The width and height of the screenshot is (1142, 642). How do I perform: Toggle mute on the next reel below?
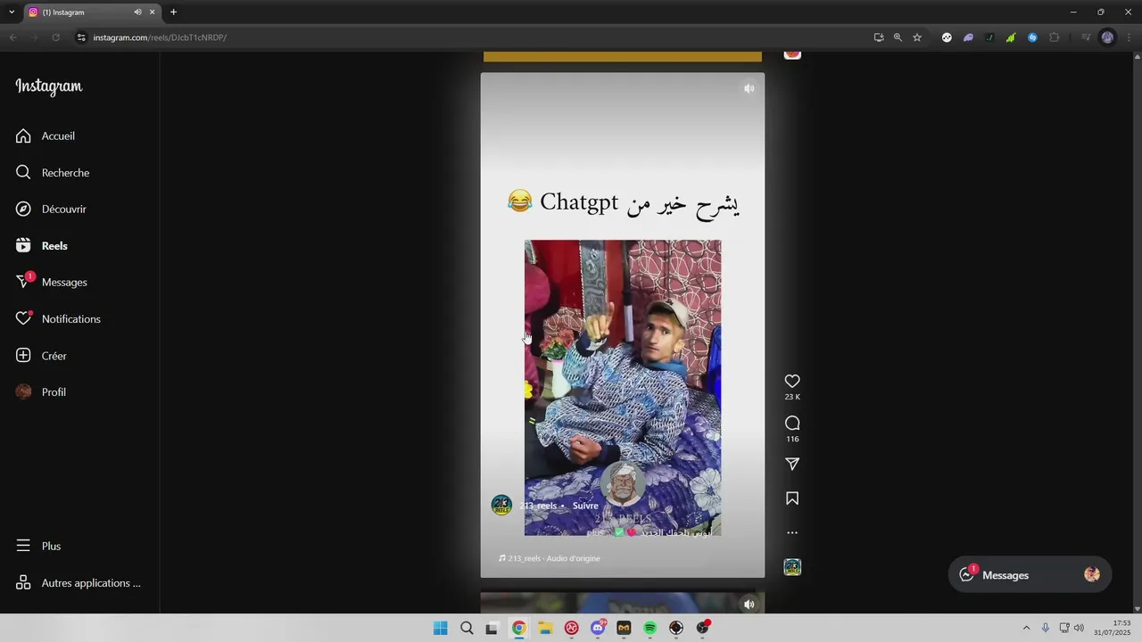pyautogui.click(x=749, y=605)
